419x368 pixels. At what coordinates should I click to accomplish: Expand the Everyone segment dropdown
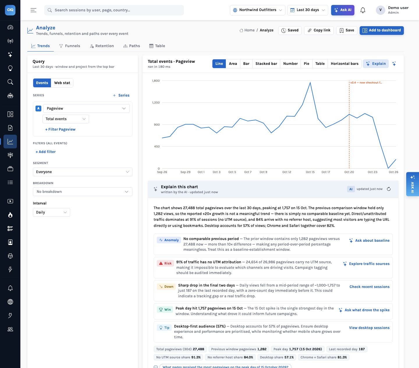click(83, 172)
